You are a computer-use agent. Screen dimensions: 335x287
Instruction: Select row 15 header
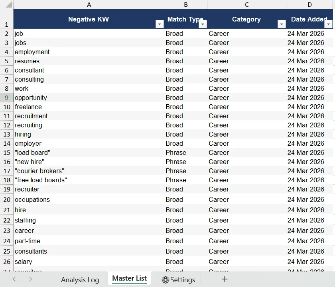click(7, 153)
